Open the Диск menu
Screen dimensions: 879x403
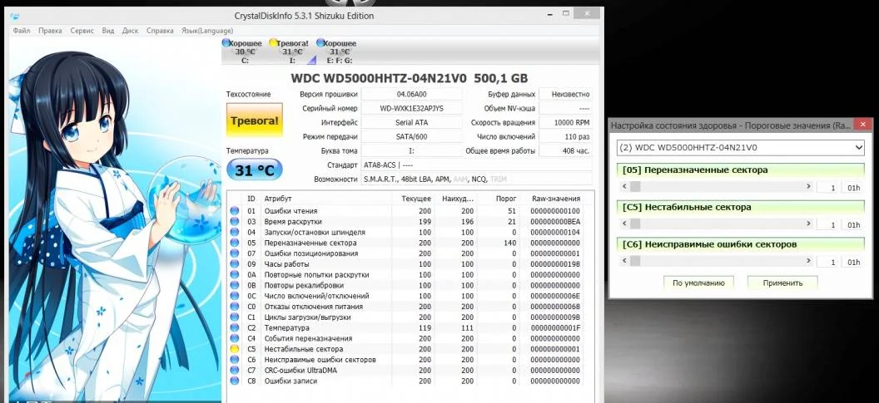tap(130, 31)
